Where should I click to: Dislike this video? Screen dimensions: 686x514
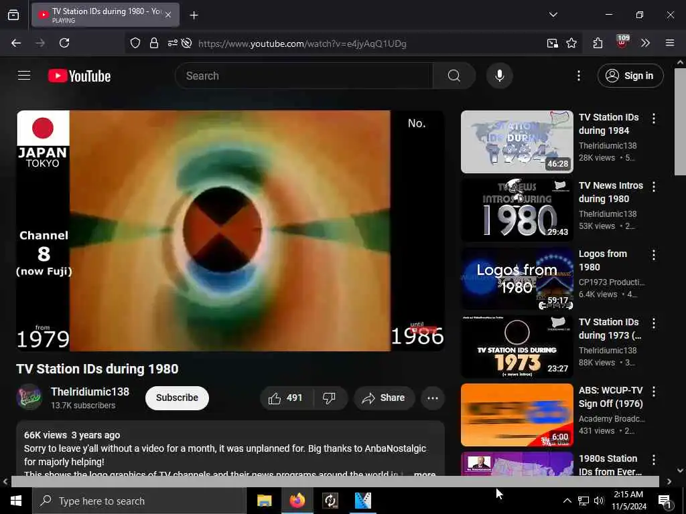click(330, 398)
